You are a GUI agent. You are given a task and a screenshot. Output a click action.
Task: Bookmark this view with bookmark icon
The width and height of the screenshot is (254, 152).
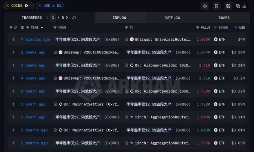coord(216,6)
